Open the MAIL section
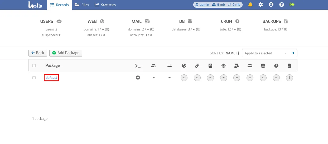 pos(141,21)
